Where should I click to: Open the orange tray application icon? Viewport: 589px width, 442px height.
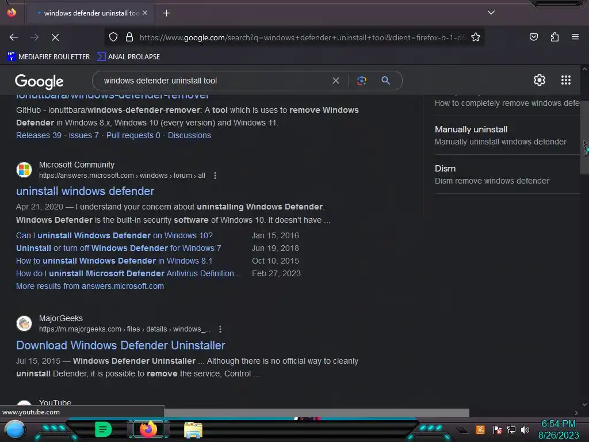click(x=480, y=429)
